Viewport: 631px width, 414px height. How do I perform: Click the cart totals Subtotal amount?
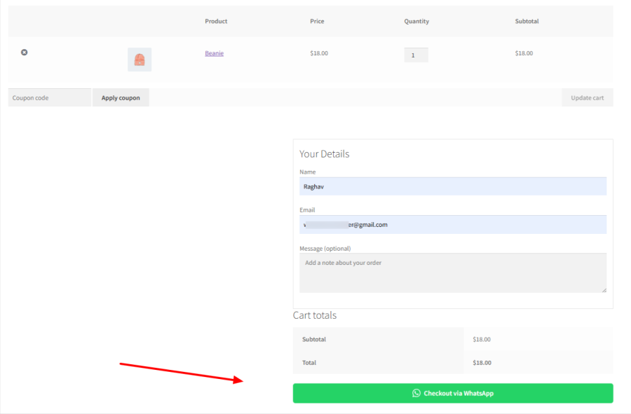482,339
